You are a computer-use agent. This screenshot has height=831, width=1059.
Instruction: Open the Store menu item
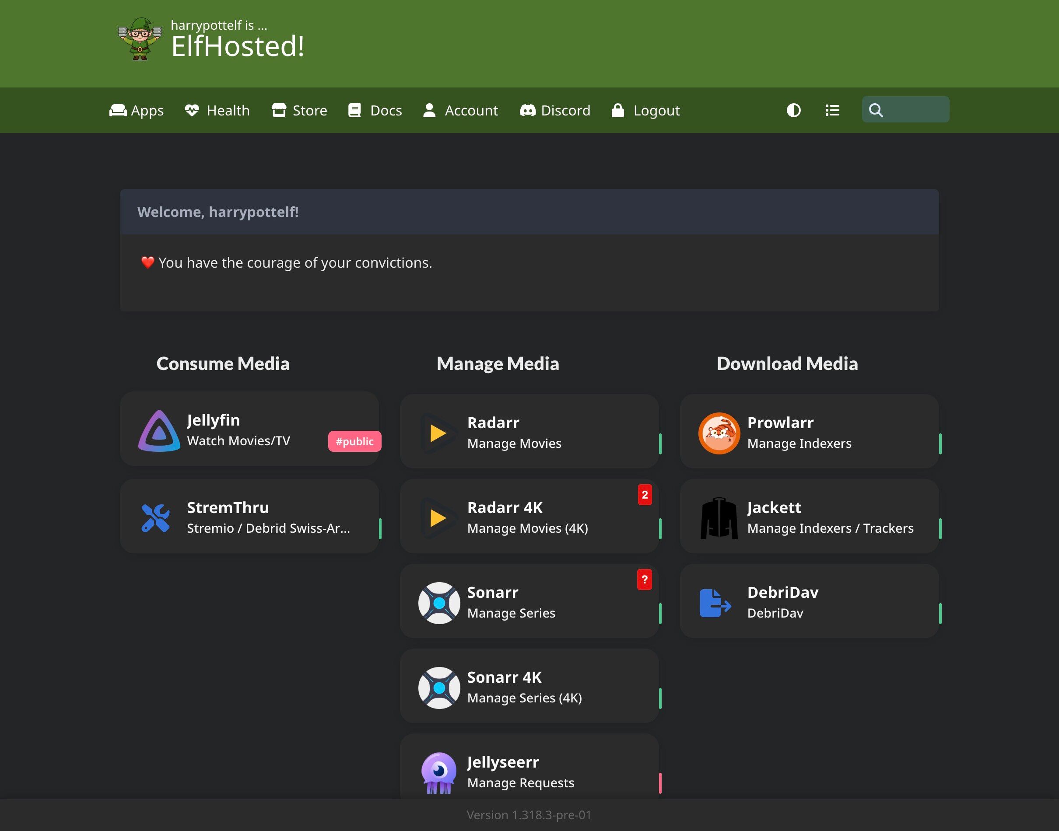click(x=299, y=111)
